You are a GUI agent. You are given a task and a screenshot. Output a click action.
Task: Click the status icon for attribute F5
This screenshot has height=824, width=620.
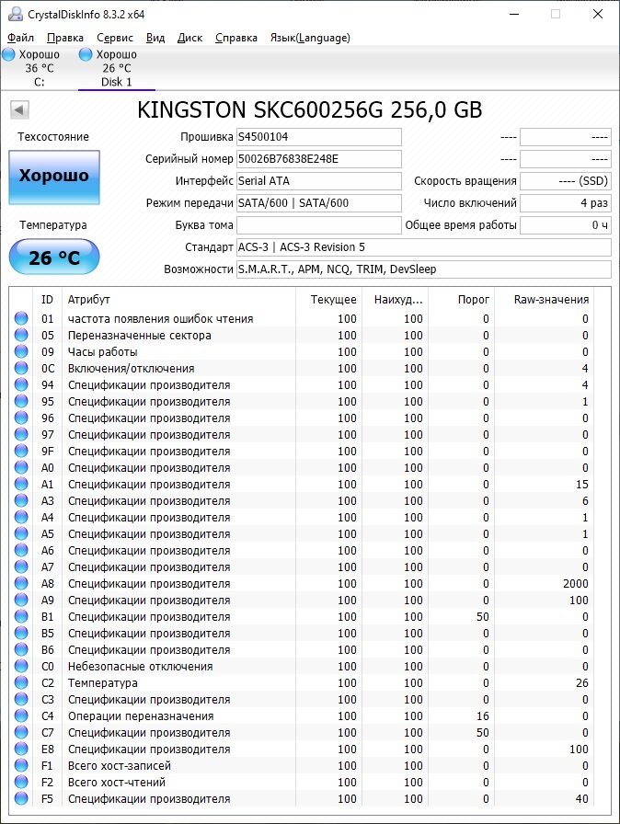pos(21,798)
